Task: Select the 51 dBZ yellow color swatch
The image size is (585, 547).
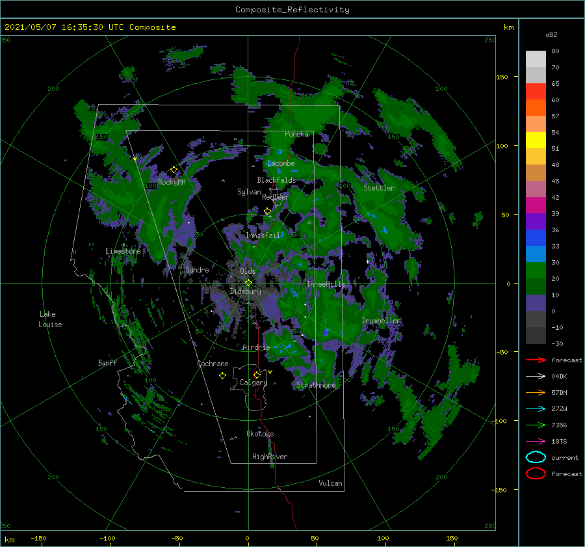Action: pyautogui.click(x=536, y=140)
